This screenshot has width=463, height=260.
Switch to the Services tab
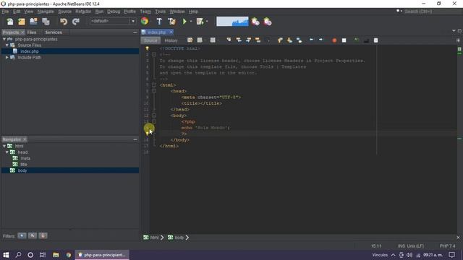tap(54, 32)
